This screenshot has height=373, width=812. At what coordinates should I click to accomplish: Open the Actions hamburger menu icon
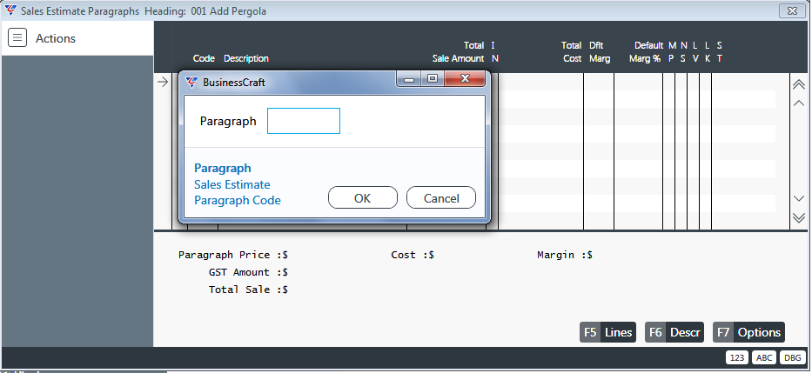[17, 38]
